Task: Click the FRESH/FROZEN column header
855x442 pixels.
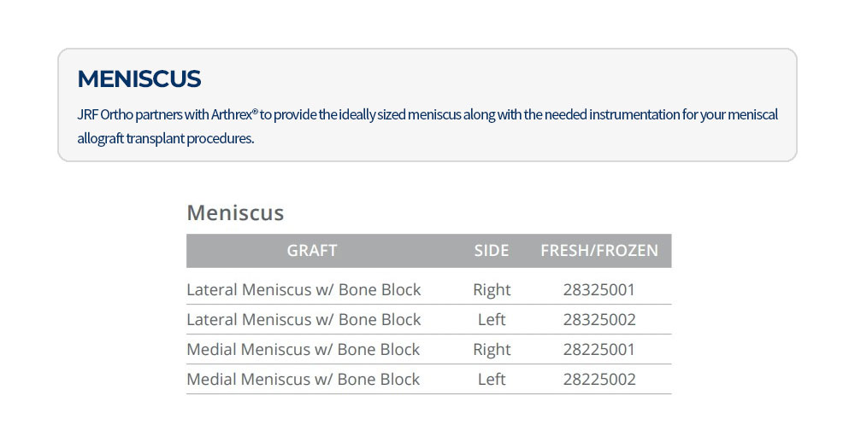Action: pos(599,251)
